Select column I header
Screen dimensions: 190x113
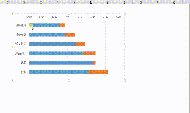[x=41, y=2]
